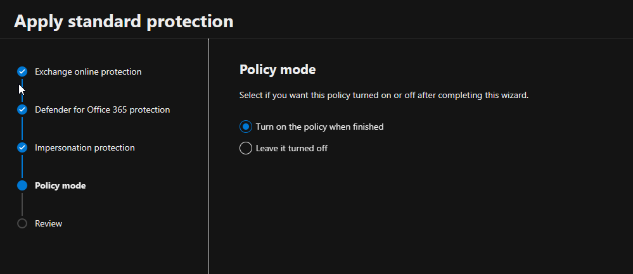Click the empty Review step circle
The height and width of the screenshot is (274, 633).
click(x=22, y=223)
